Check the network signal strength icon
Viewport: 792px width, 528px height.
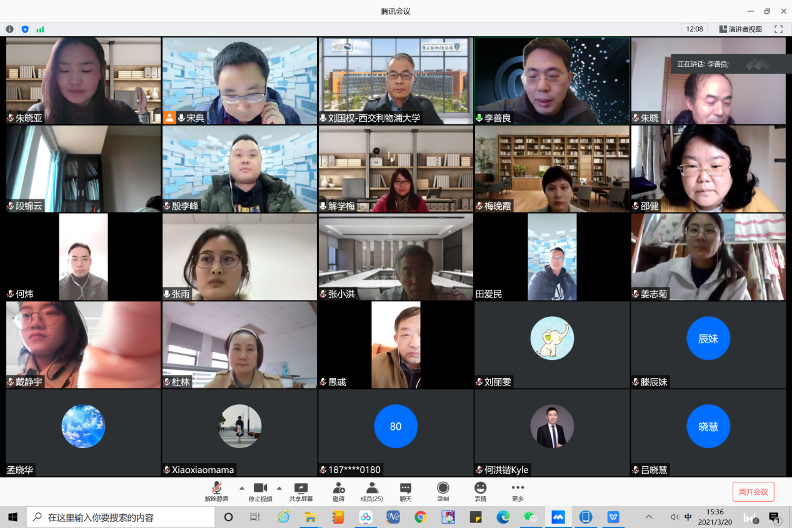coord(40,29)
